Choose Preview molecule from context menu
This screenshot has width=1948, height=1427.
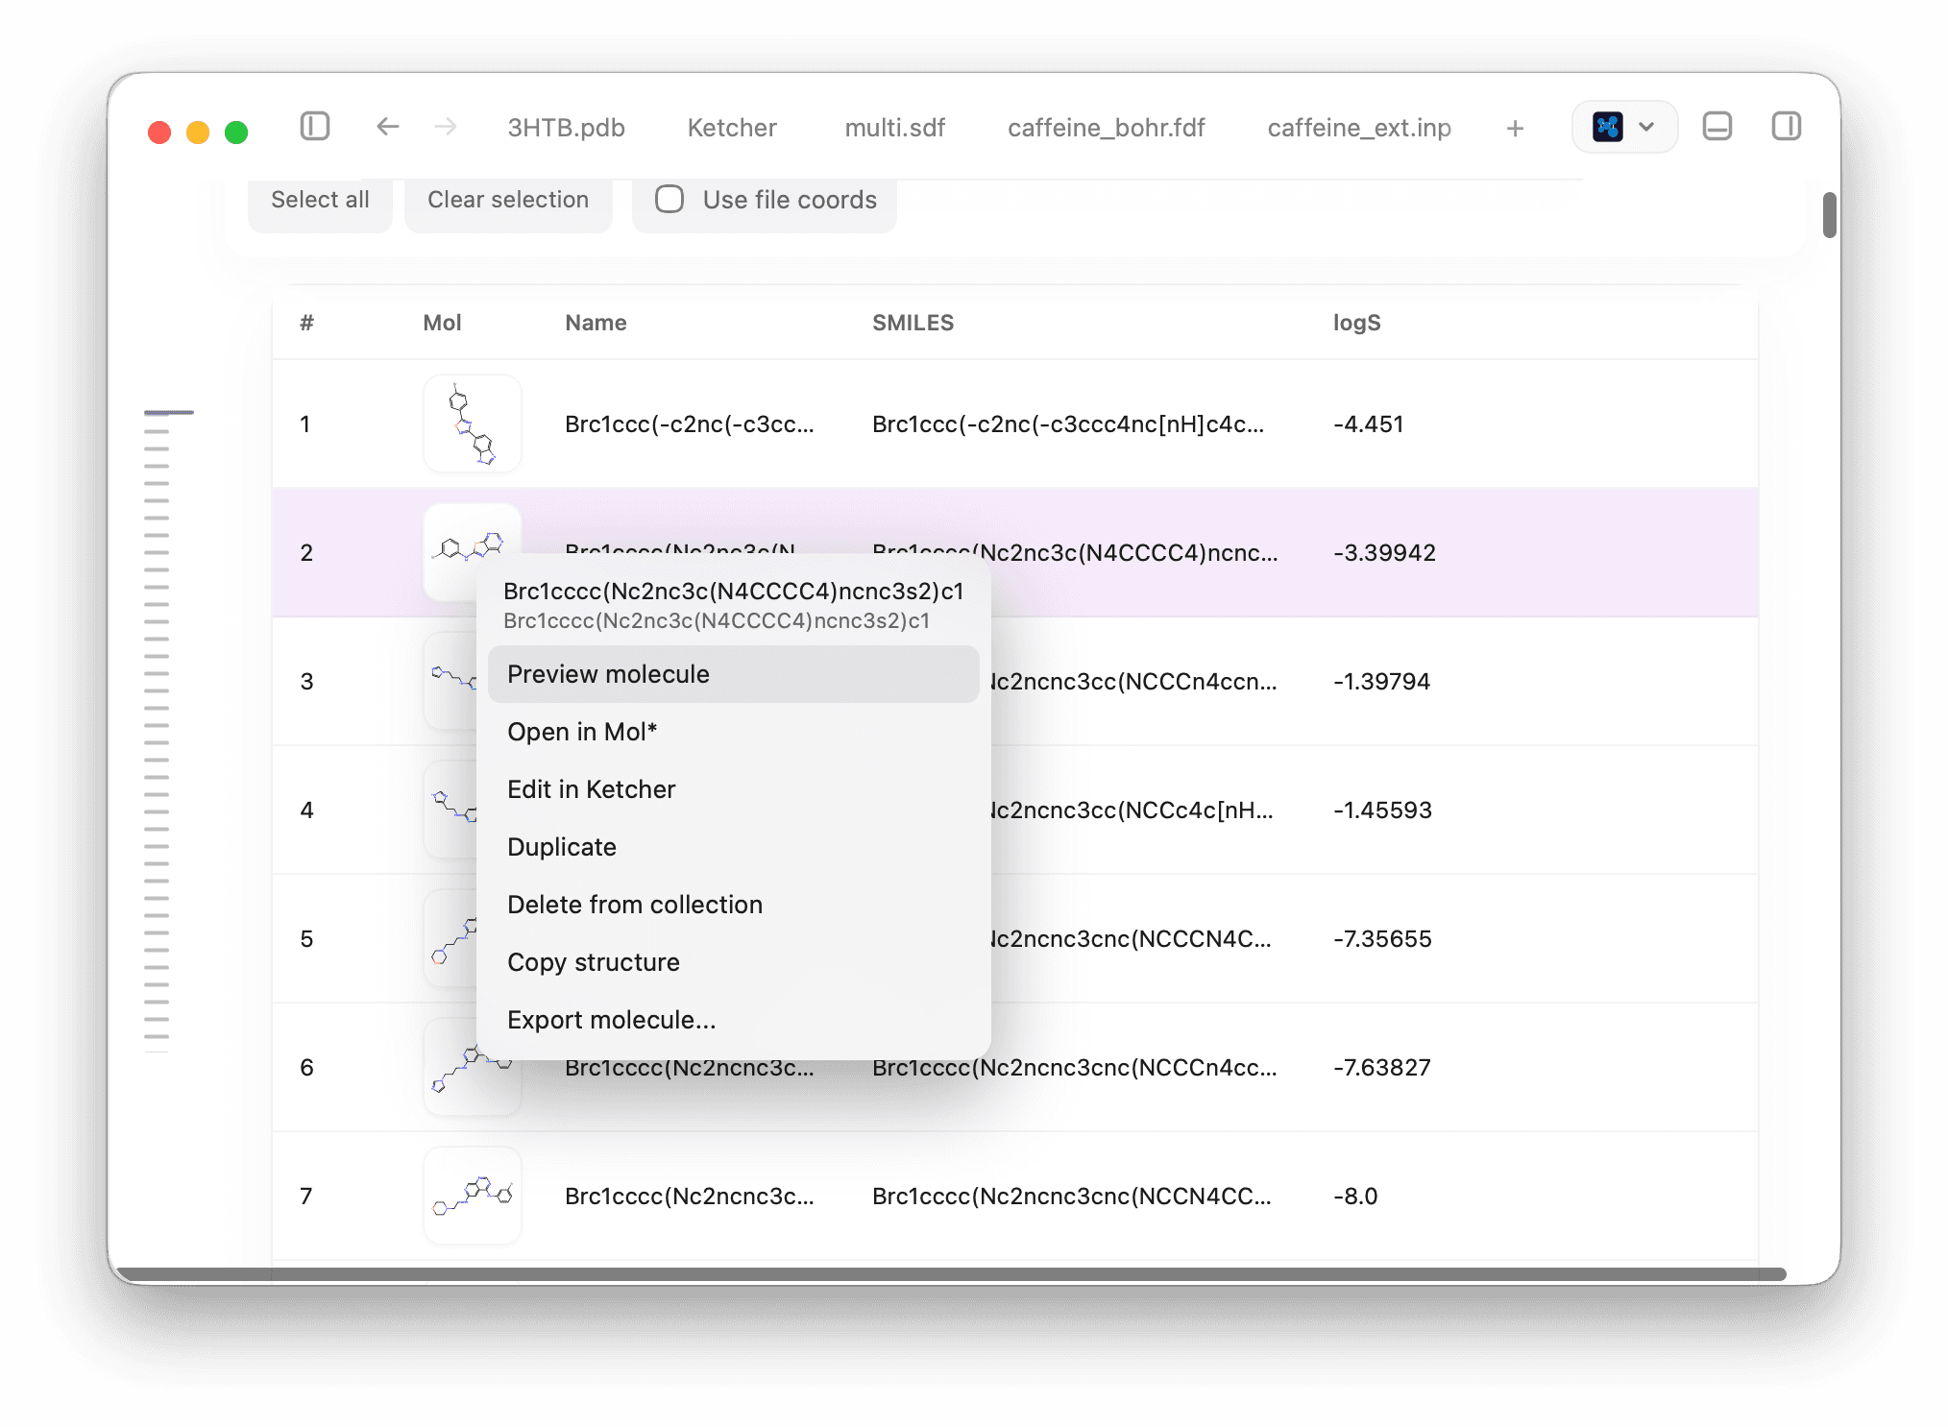(x=733, y=674)
